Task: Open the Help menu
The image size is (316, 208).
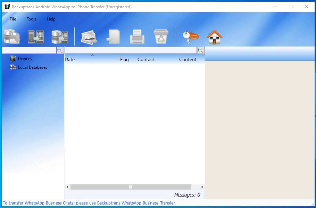Action: tap(51, 19)
